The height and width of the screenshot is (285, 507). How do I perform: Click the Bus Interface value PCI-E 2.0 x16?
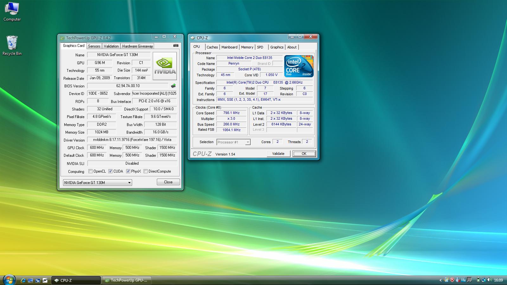[154, 101]
